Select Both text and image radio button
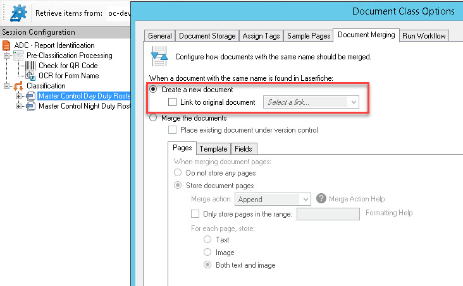Viewport: 463px width, 286px height. (x=207, y=265)
